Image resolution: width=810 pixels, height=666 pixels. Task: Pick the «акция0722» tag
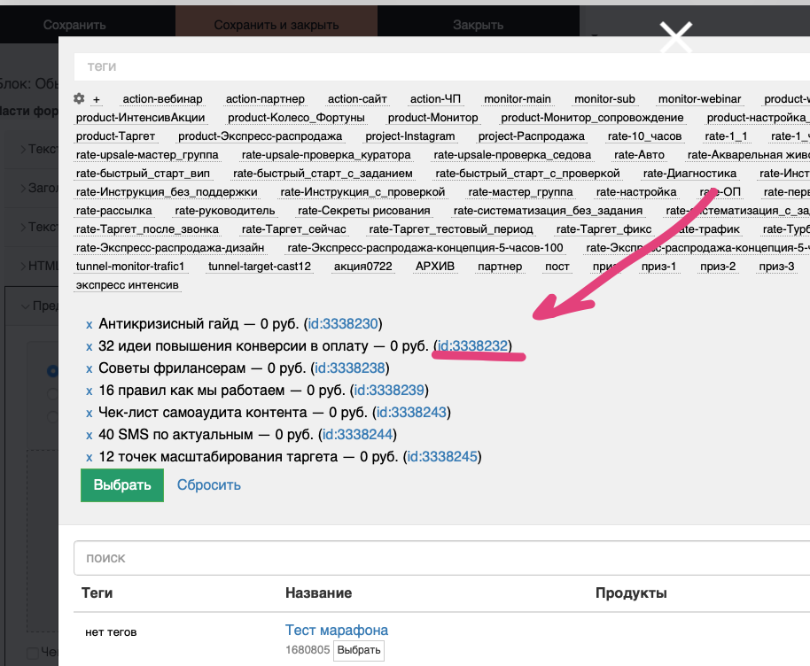click(363, 267)
